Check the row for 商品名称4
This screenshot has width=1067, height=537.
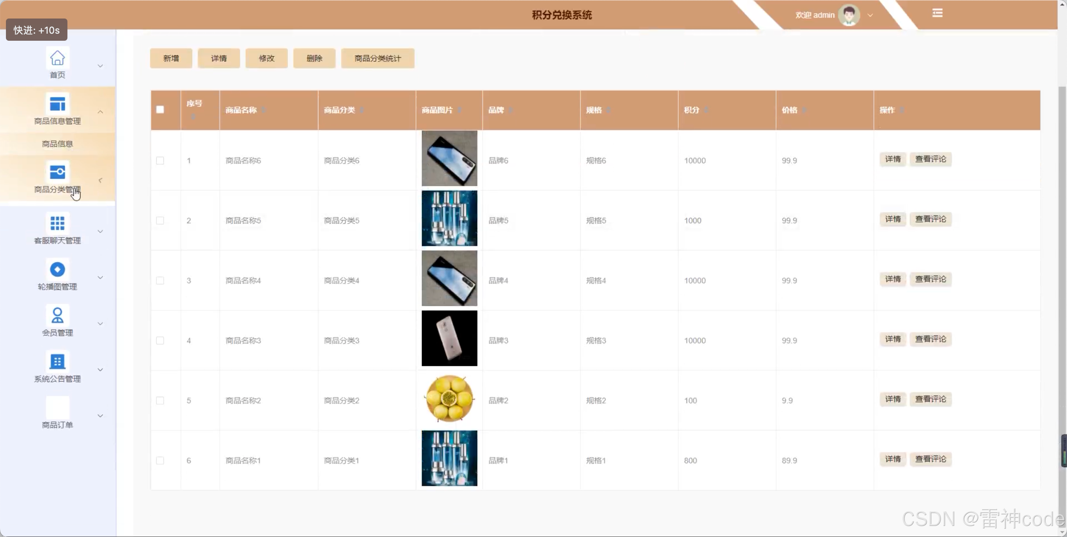[160, 281]
